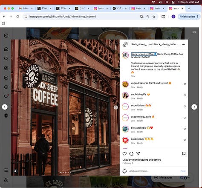Open the Chrome profile avatar

coord(173,17)
